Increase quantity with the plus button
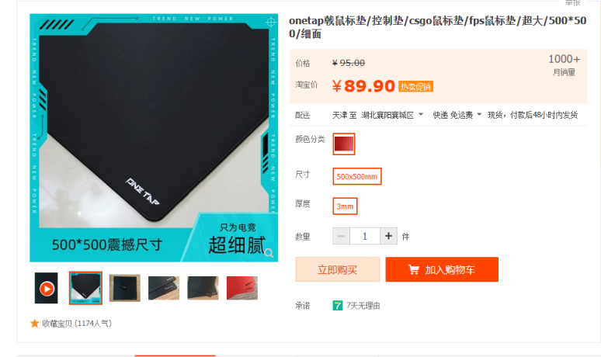 [388, 236]
